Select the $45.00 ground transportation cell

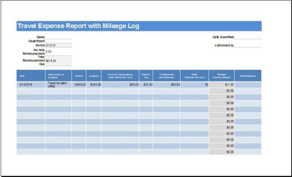[x=120, y=85]
